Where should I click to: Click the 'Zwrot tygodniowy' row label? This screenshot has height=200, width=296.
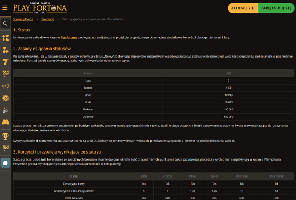(74, 183)
